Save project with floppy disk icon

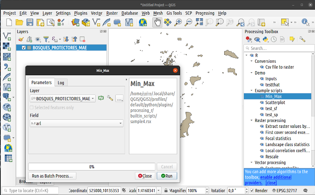tap(30, 22)
